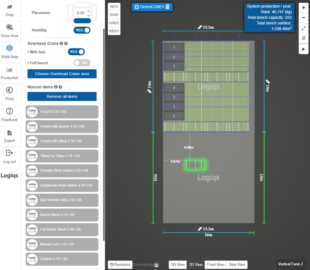
Task: Click the Export file icon
Action: [10, 136]
